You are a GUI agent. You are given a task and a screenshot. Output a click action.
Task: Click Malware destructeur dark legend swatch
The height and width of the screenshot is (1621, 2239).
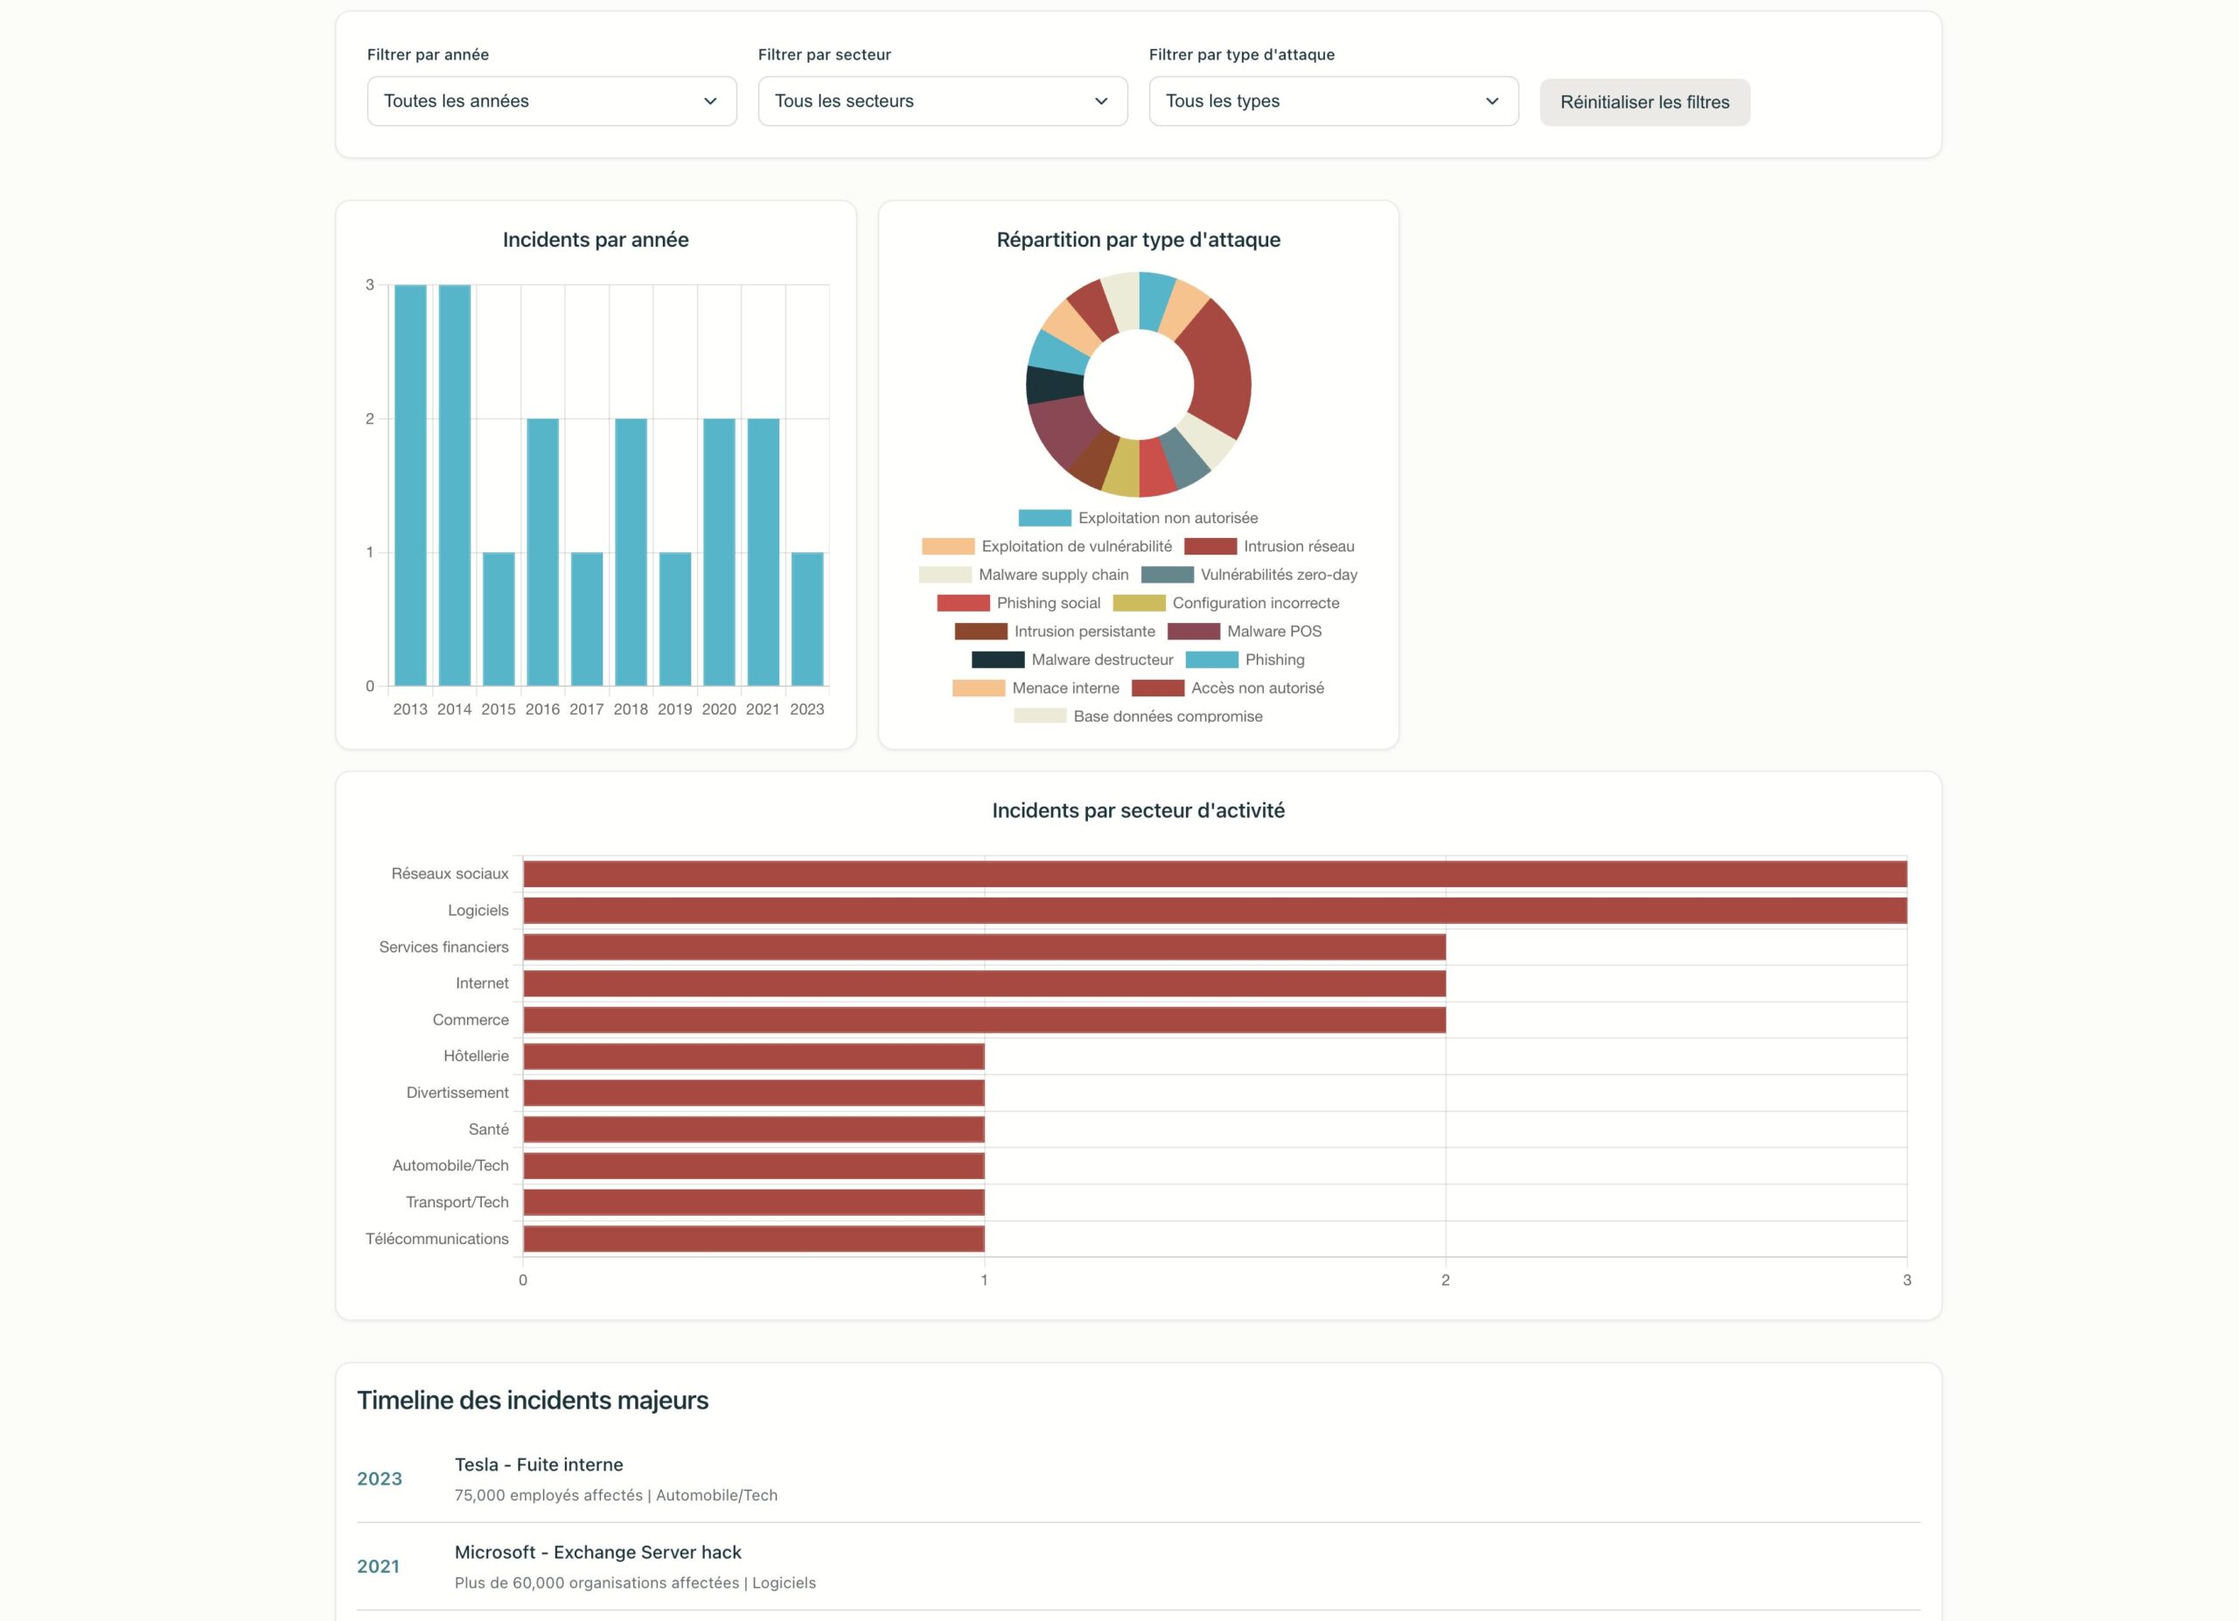tap(998, 660)
